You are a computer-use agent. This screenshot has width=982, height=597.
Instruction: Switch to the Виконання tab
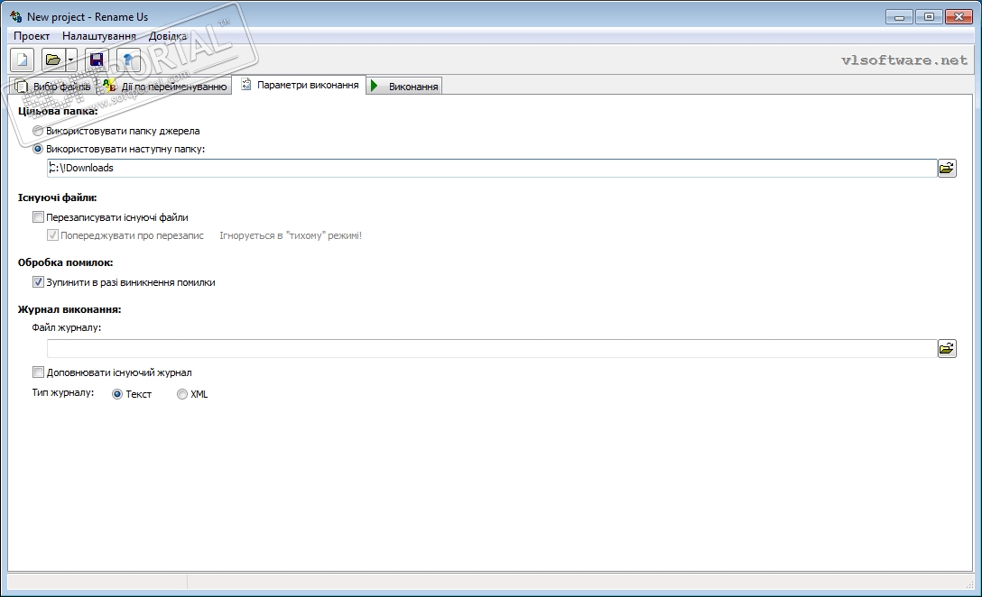(404, 87)
